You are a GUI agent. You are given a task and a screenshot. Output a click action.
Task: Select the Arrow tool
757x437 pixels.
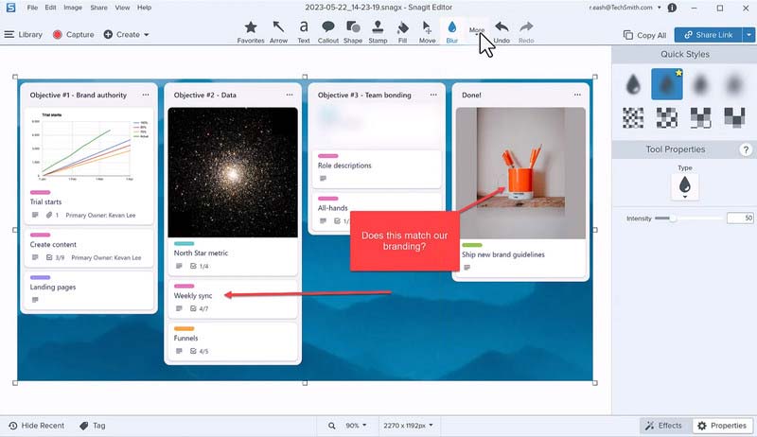tap(278, 32)
